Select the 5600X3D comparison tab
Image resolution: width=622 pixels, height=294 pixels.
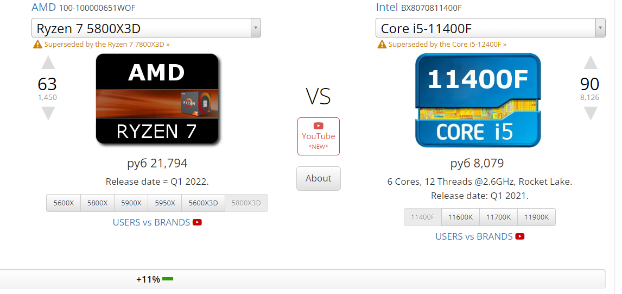[204, 203]
